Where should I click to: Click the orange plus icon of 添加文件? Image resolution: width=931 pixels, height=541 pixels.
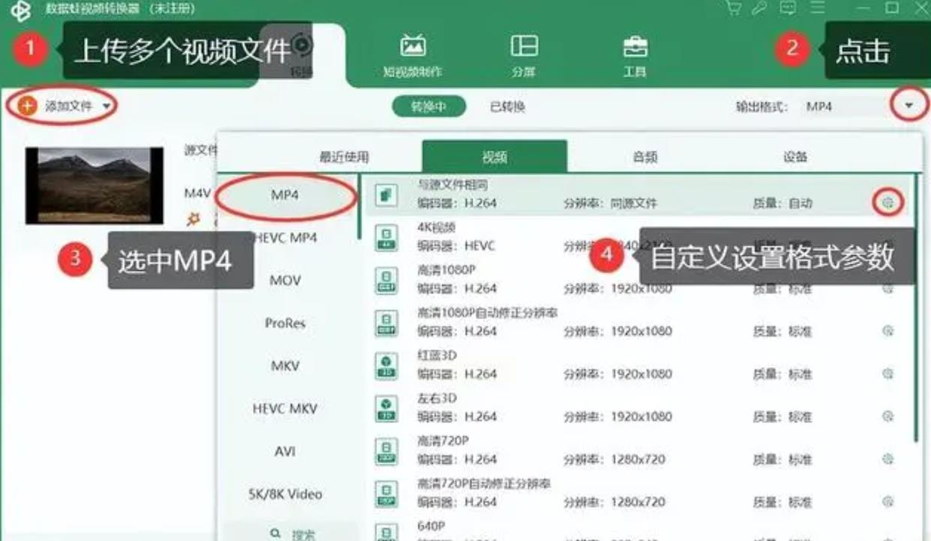28,106
